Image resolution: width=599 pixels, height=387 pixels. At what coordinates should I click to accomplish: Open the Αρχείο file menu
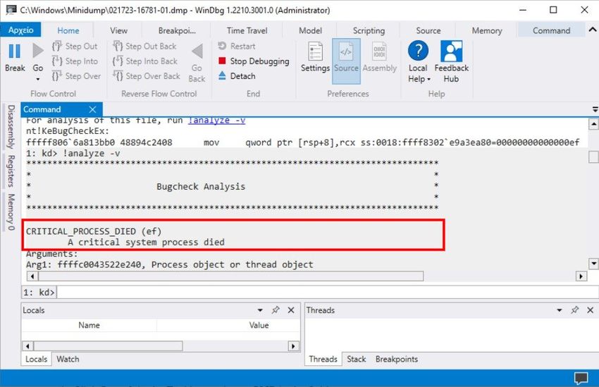(x=20, y=30)
